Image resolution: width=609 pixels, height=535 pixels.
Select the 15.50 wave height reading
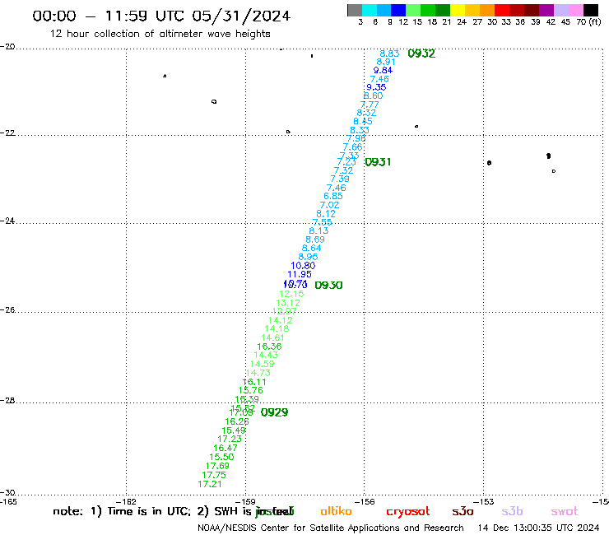click(221, 458)
